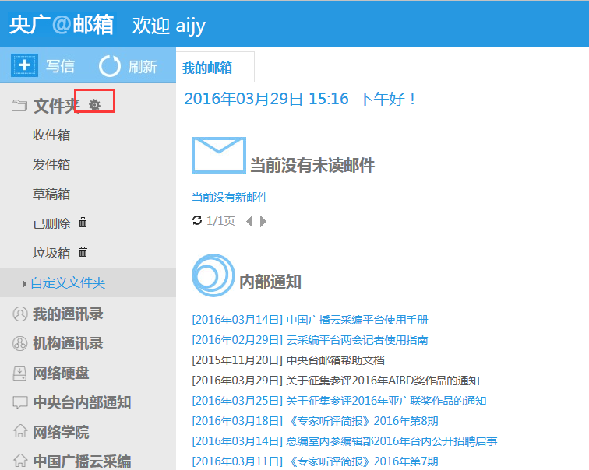Click 刷新 refresh button label
This screenshot has width=589, height=470.
click(x=143, y=67)
